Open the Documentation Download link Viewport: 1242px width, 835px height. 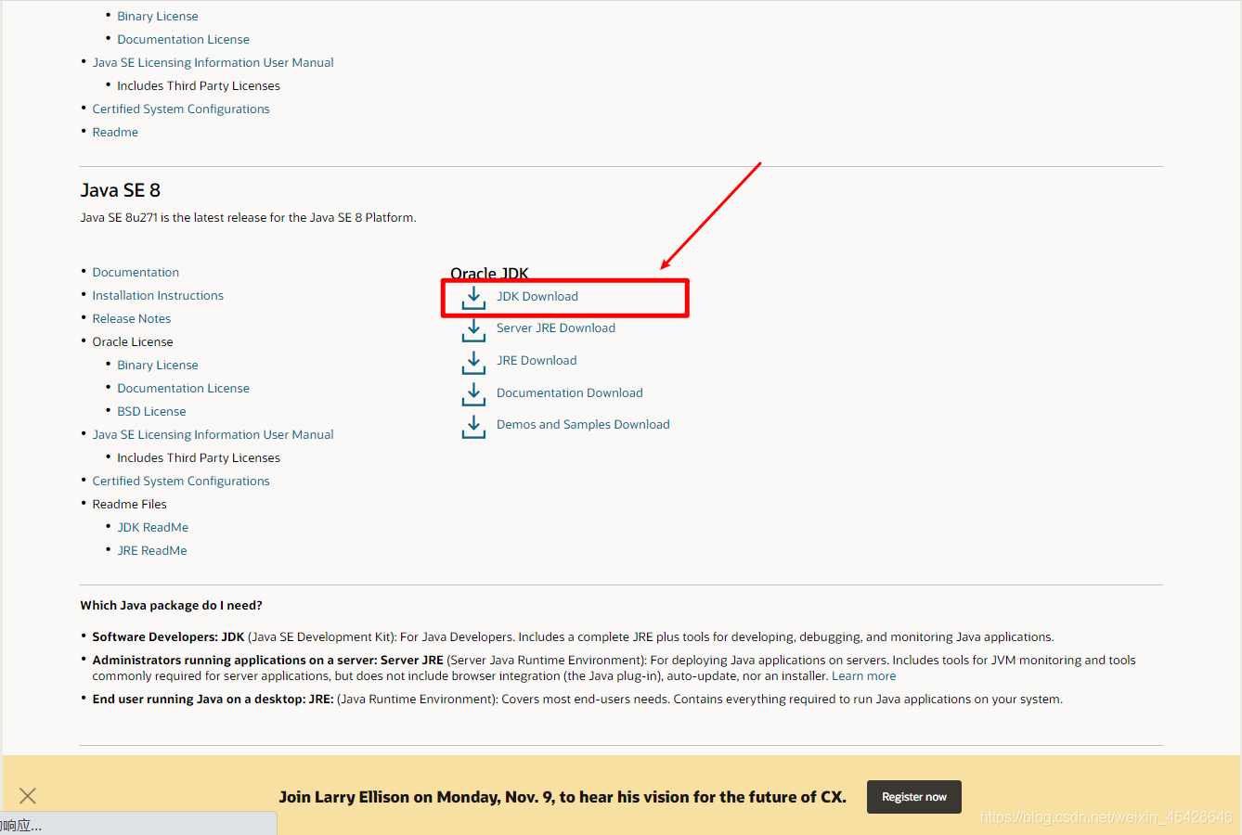point(570,392)
